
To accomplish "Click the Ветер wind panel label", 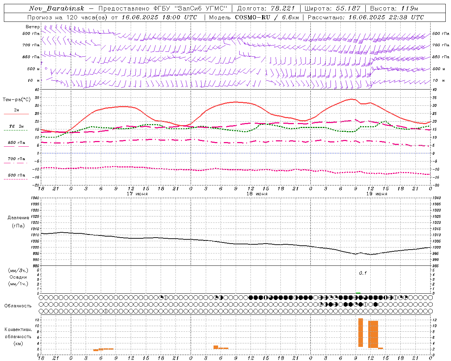I will pos(33,27).
